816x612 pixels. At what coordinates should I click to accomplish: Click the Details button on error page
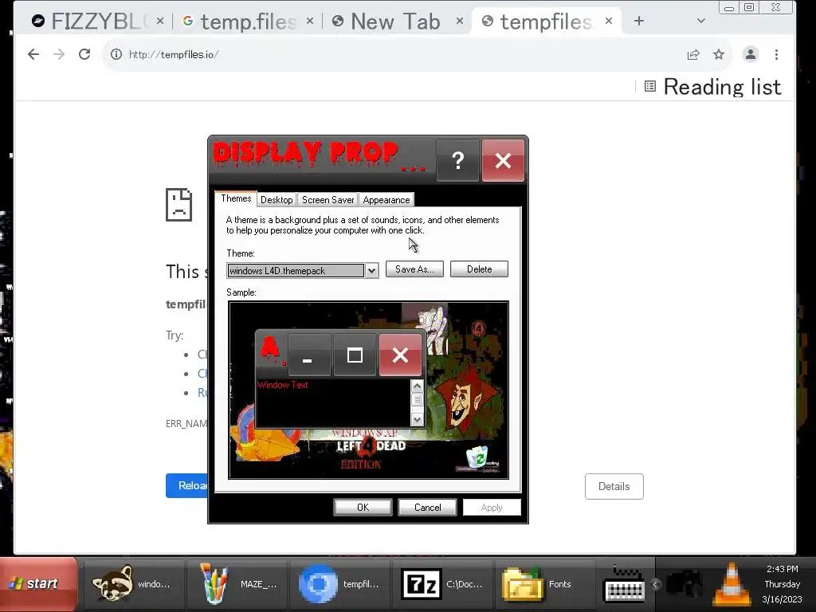pyautogui.click(x=614, y=486)
